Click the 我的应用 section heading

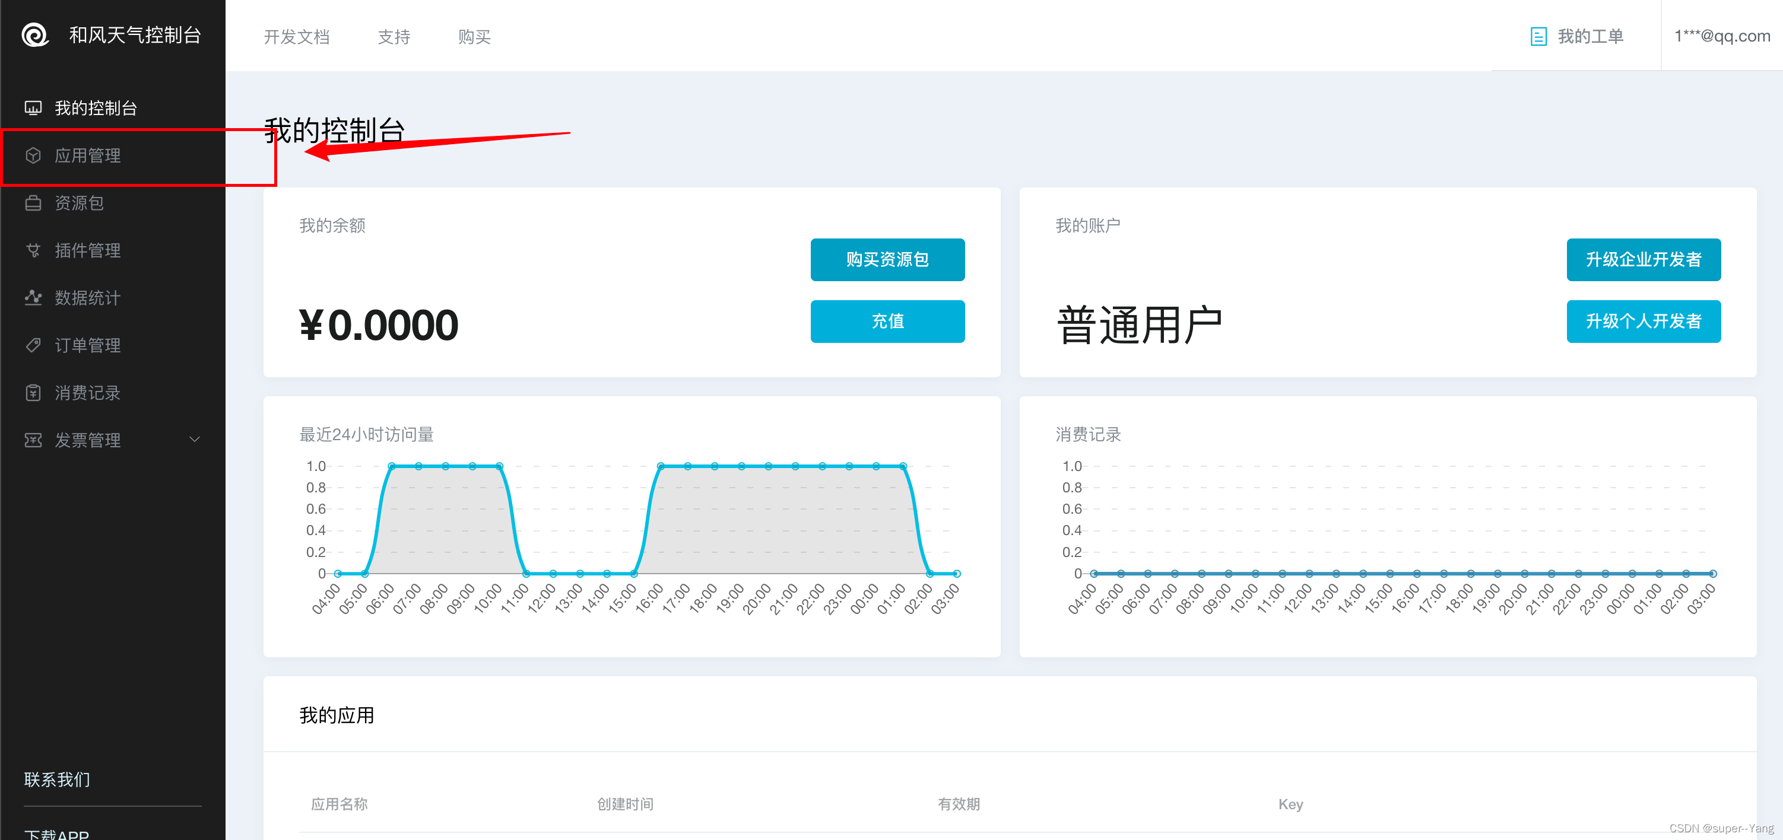tap(337, 715)
